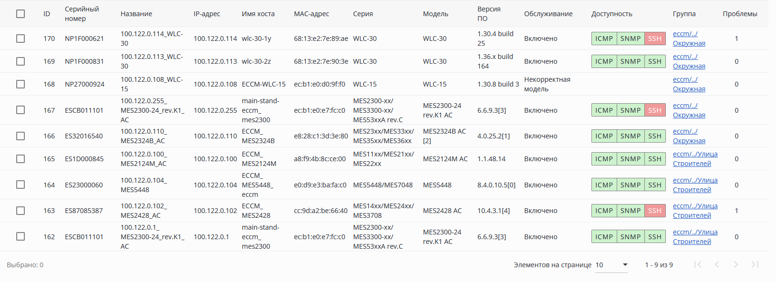776x282 pixels.
Task: Click the Модель column header
Action: 435,14
